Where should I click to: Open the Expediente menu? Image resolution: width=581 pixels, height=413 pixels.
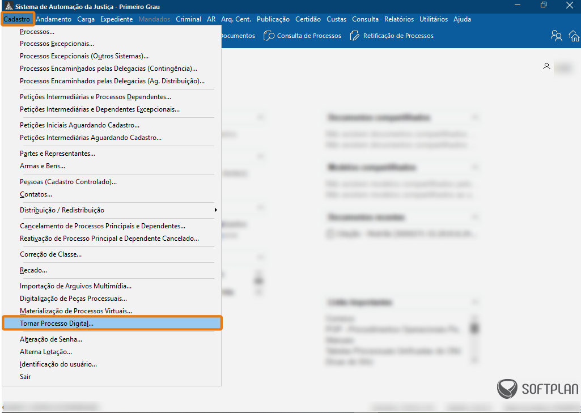coord(116,19)
